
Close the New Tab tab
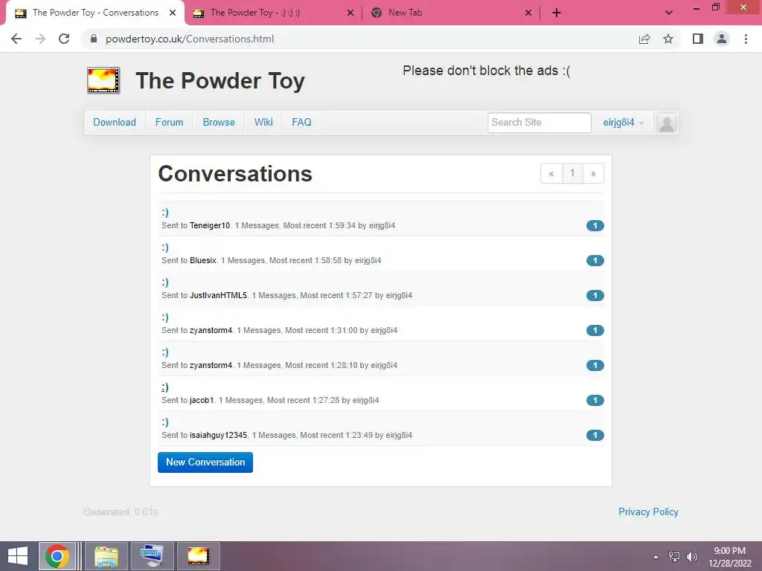pyautogui.click(x=528, y=13)
